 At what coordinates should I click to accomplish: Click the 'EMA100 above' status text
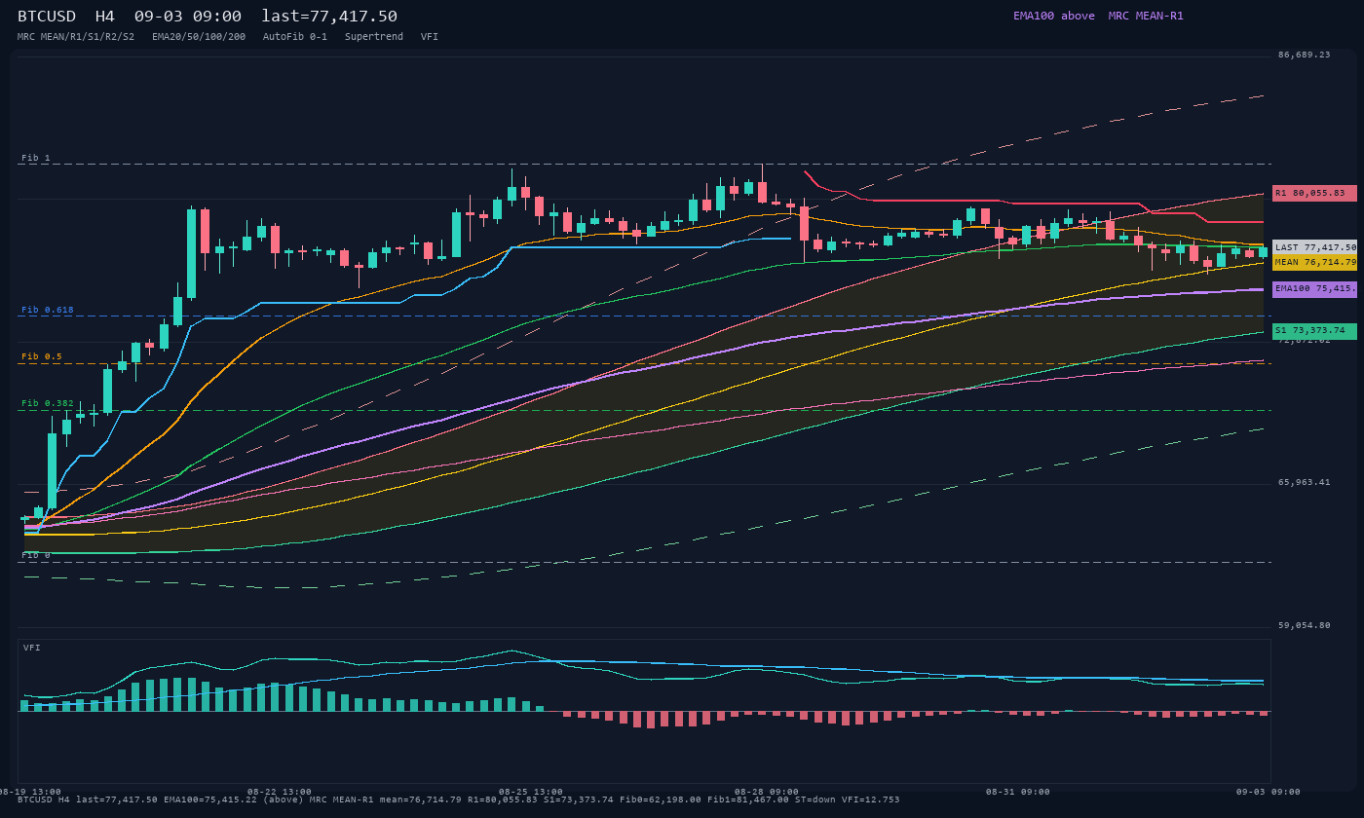(1054, 16)
